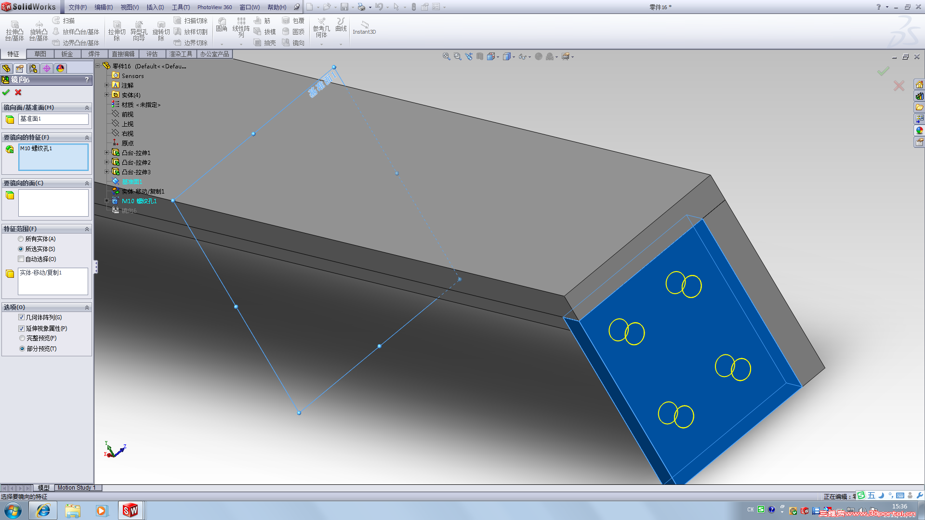Viewport: 925px width, 520px height.
Task: Select the 完整预览 (Full preview) radio button
Action: click(22, 338)
